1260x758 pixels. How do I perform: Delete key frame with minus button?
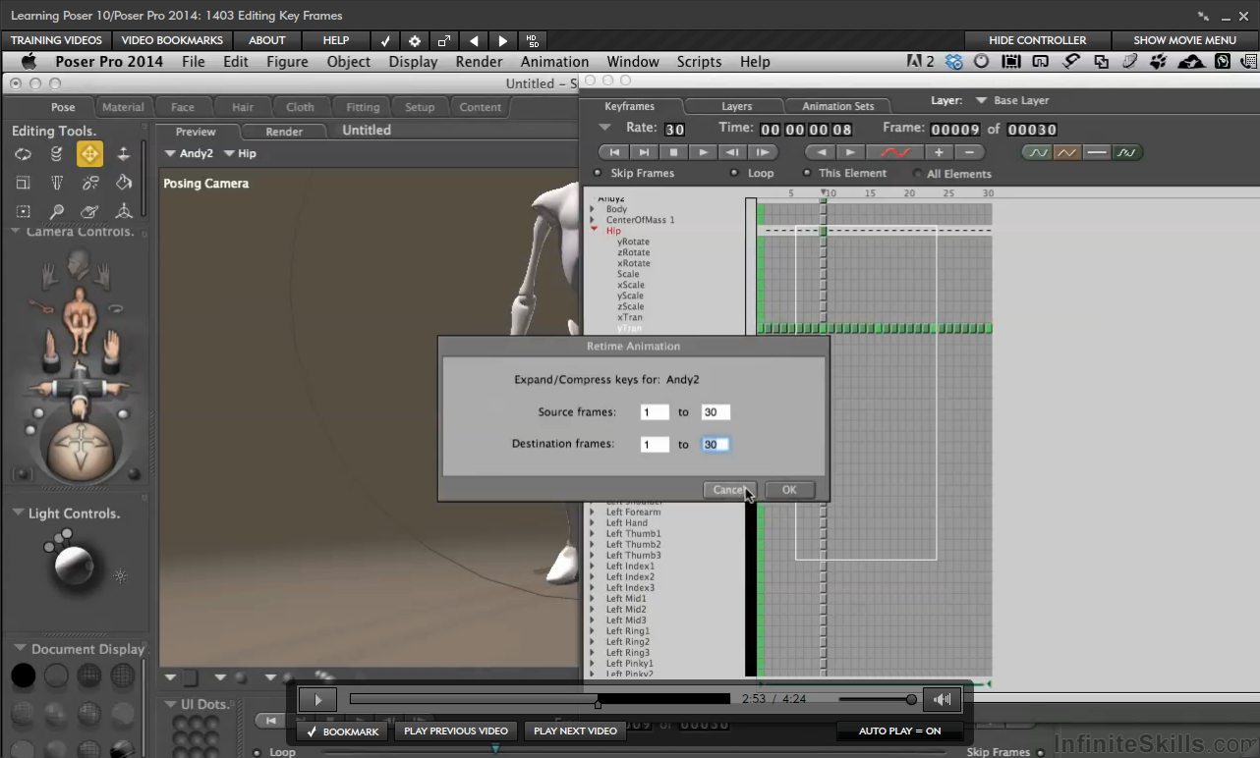click(969, 152)
